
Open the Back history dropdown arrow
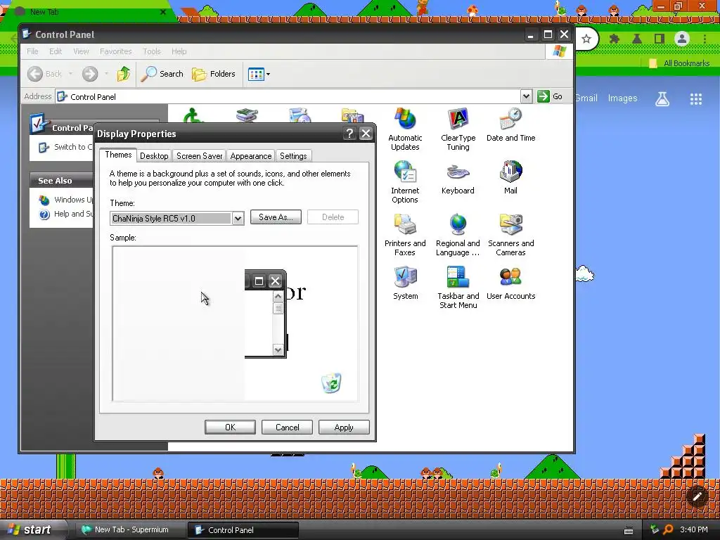(70, 73)
